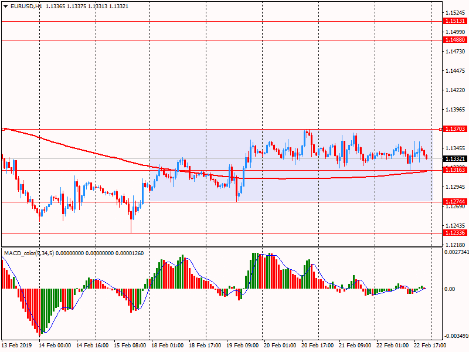Click the right square handle on the 1.13703 line

pos(441,129)
